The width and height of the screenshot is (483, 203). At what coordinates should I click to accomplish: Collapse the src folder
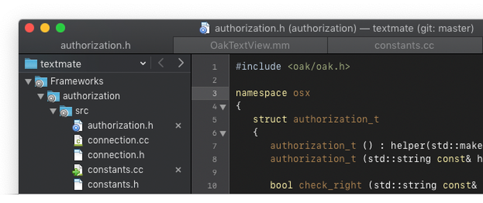pyautogui.click(x=53, y=111)
